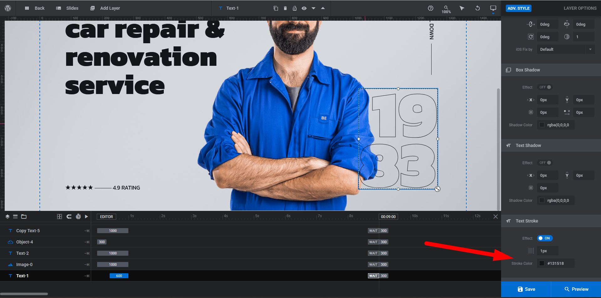
Task: Lock the Text-1 layer with padlock
Action: pyautogui.click(x=294, y=8)
